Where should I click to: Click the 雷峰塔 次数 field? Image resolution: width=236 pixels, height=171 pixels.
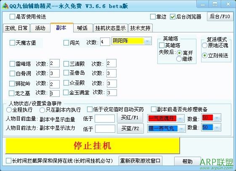(55, 63)
